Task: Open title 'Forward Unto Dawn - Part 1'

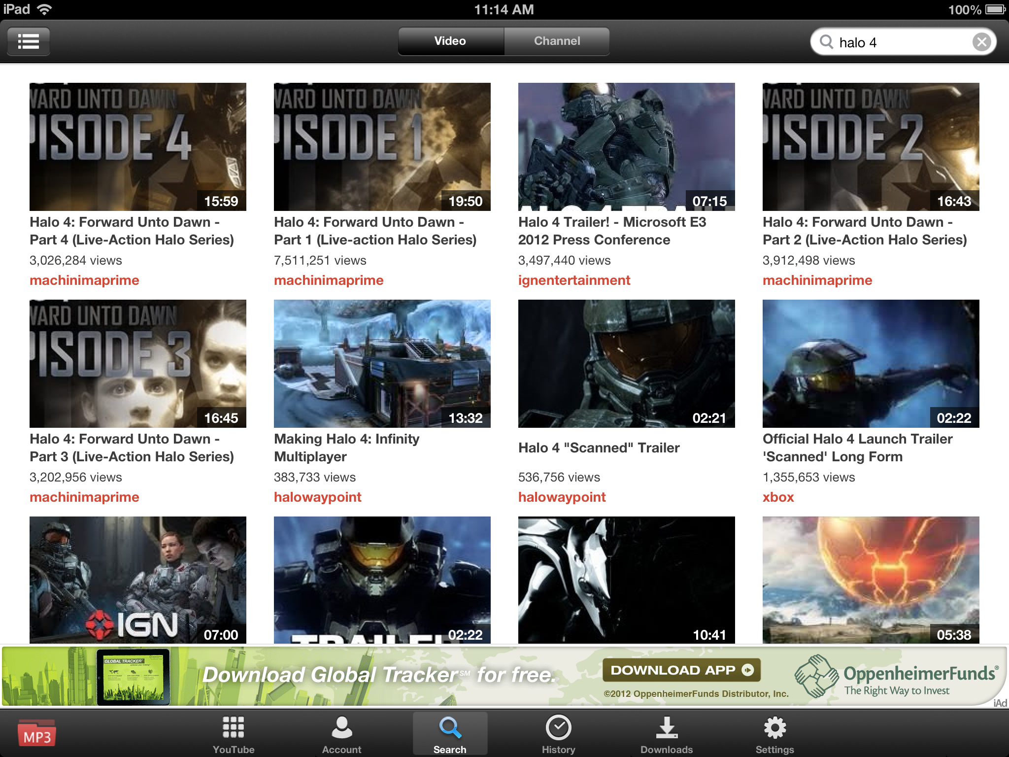Action: tap(375, 231)
